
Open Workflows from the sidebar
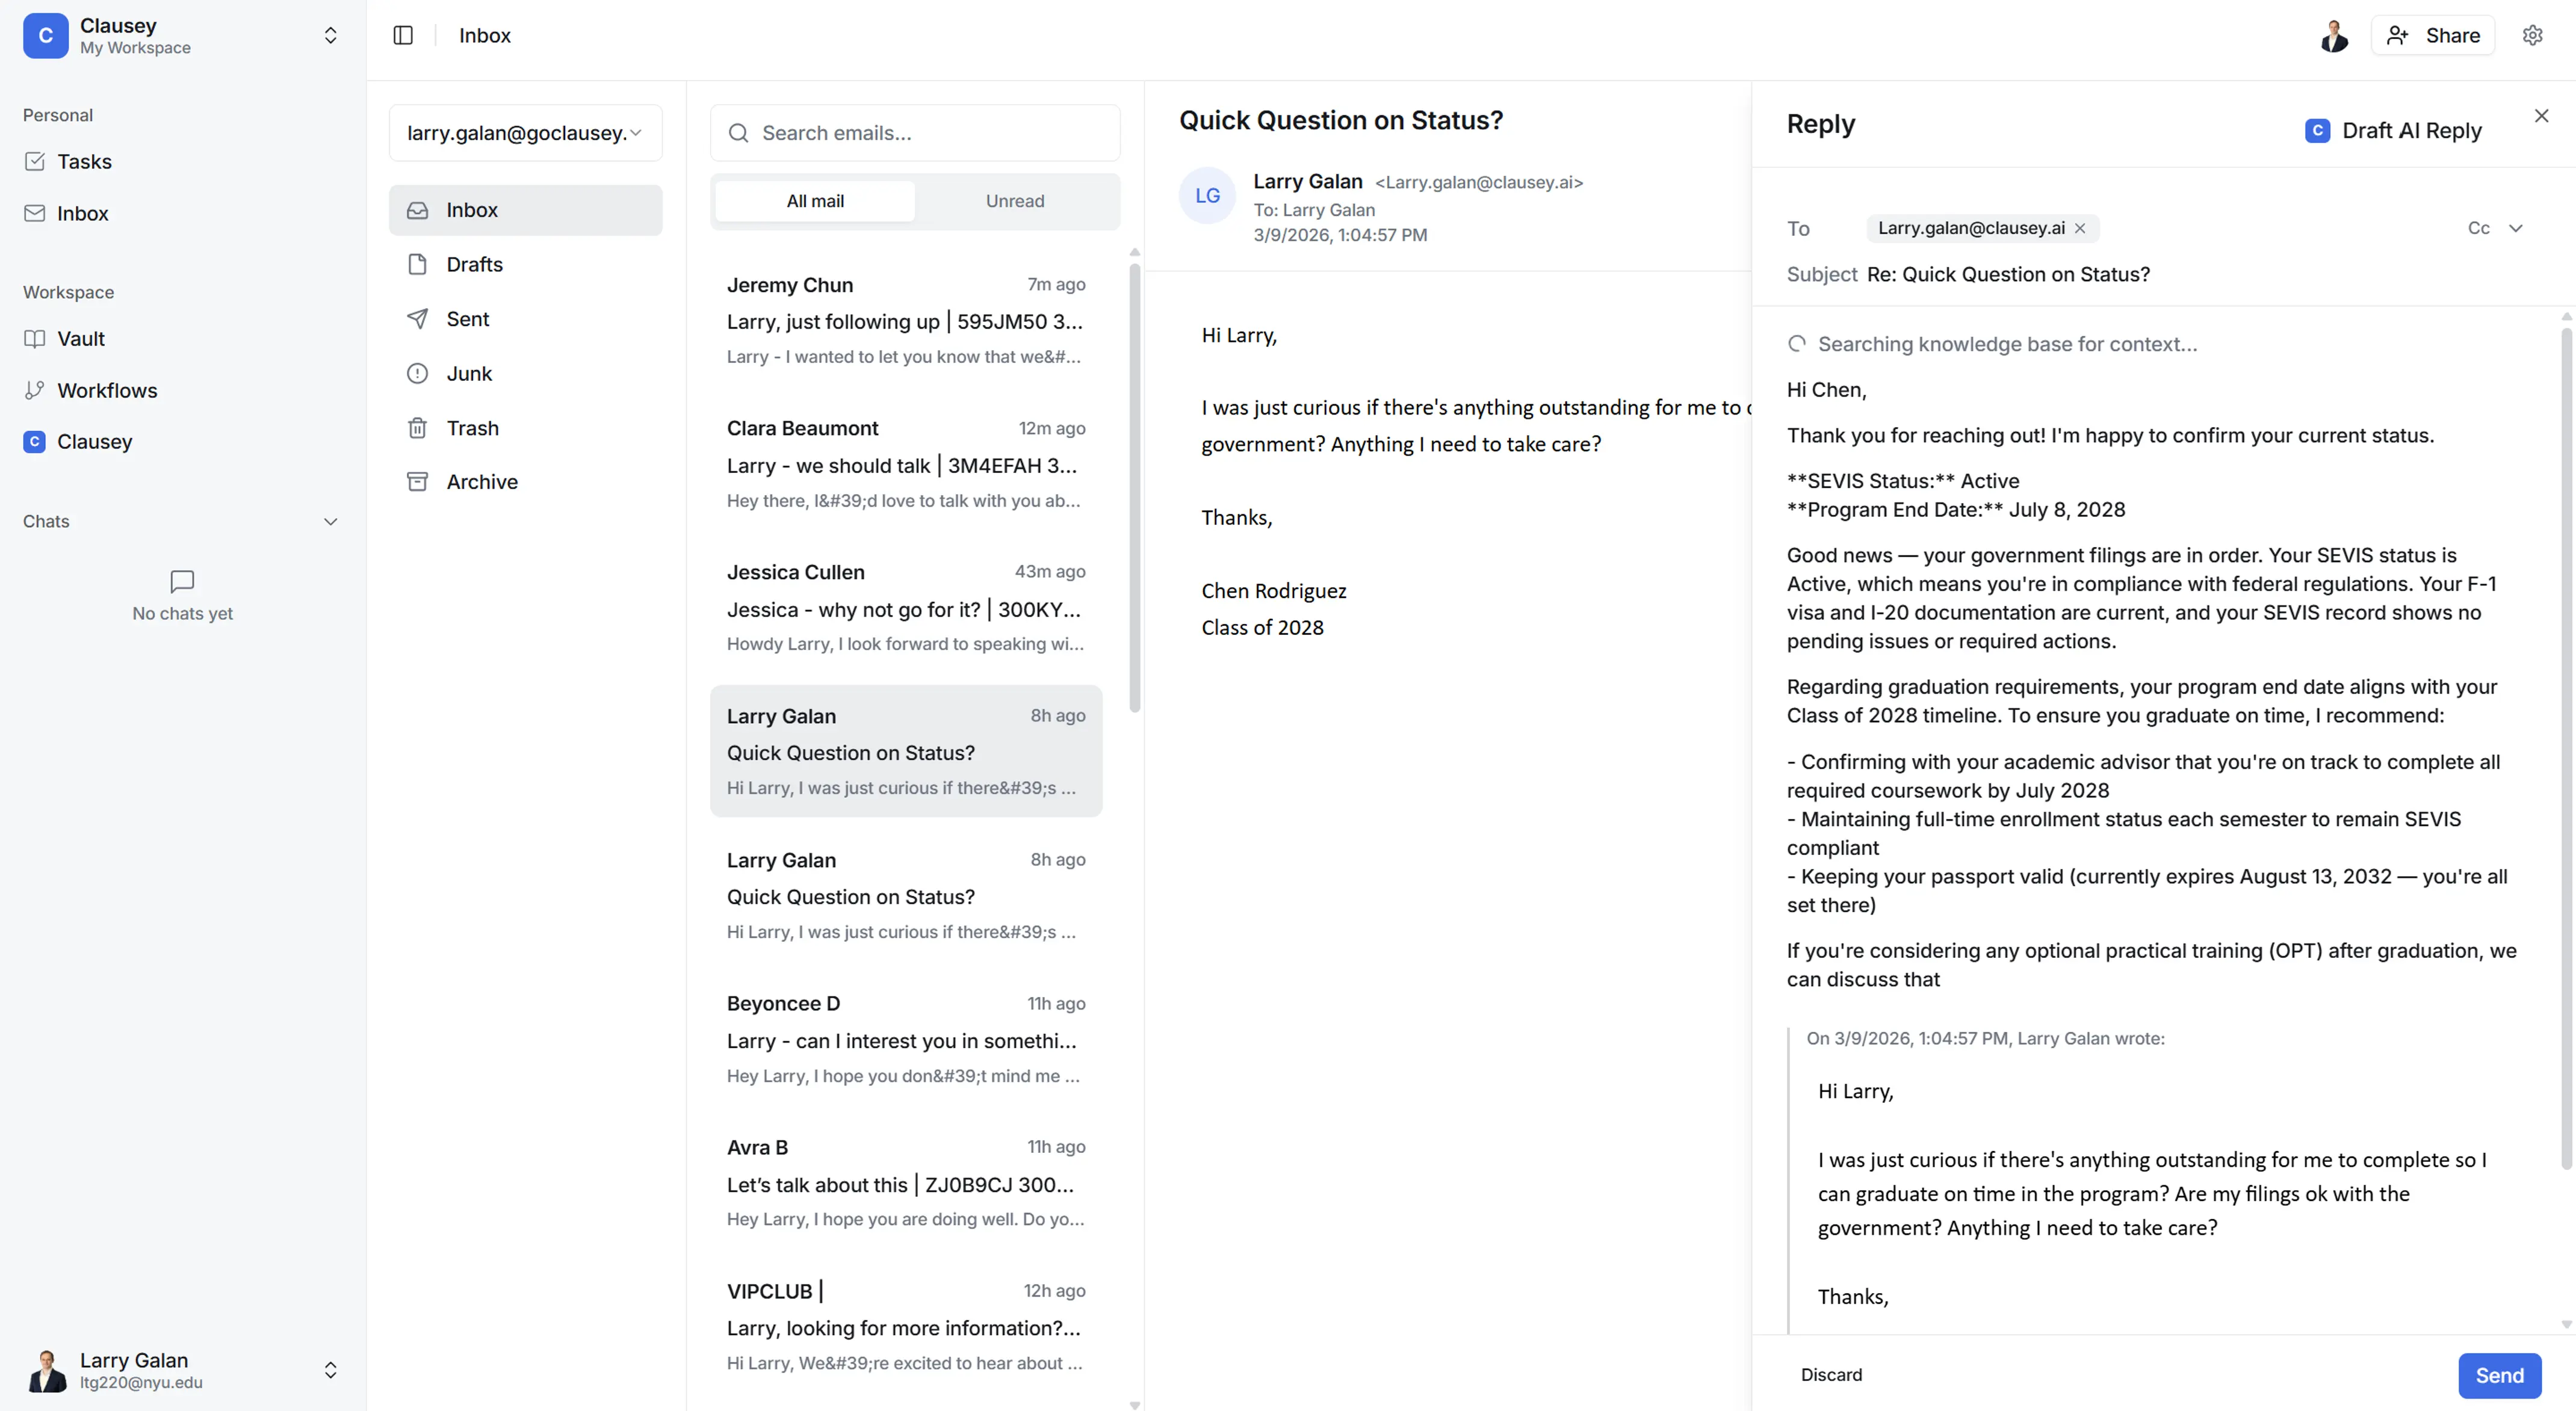pyautogui.click(x=107, y=390)
